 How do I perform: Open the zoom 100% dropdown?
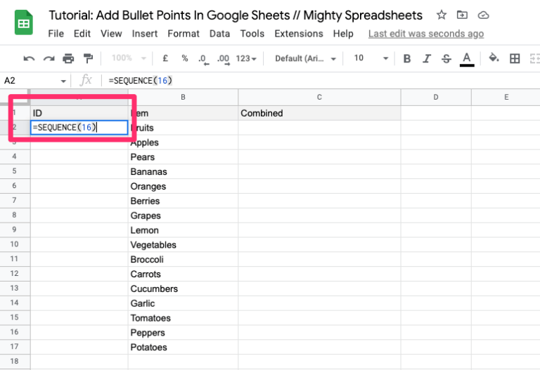tap(129, 58)
